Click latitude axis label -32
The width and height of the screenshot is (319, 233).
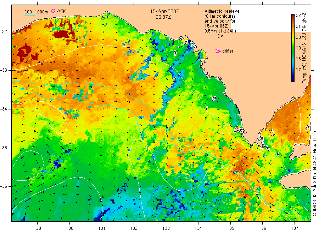pyautogui.click(x=4, y=32)
